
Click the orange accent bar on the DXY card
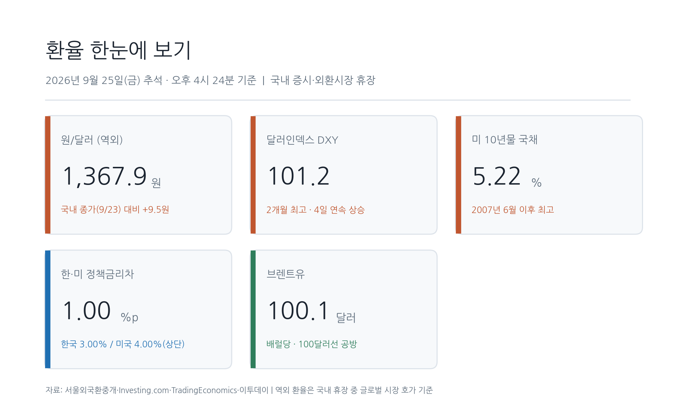point(253,175)
